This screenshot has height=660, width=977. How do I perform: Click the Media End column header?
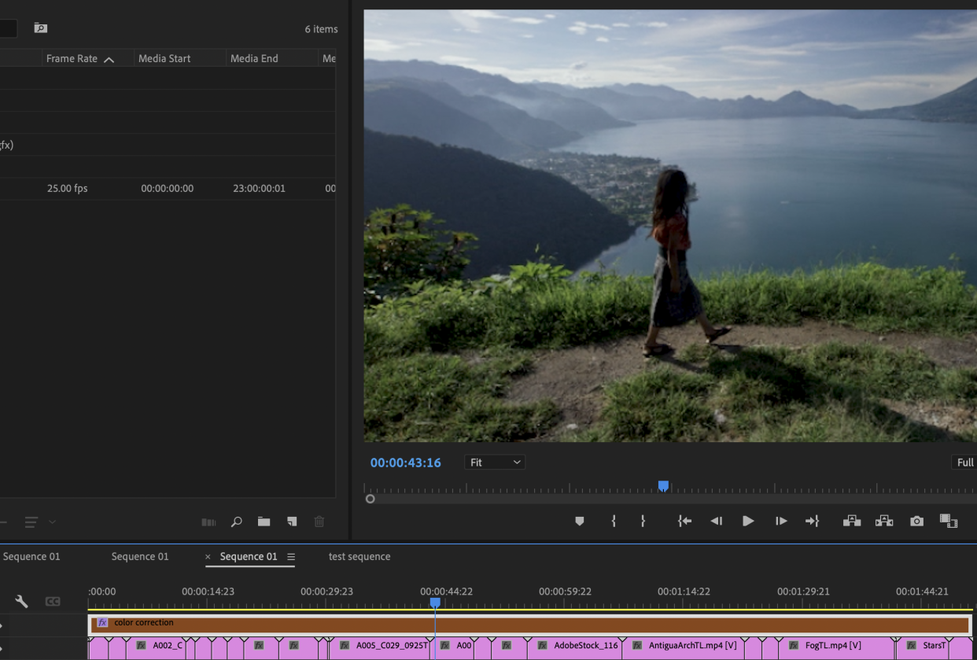tap(254, 58)
